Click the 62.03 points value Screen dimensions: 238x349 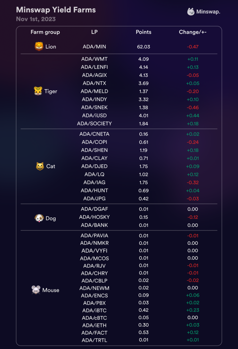(x=144, y=47)
